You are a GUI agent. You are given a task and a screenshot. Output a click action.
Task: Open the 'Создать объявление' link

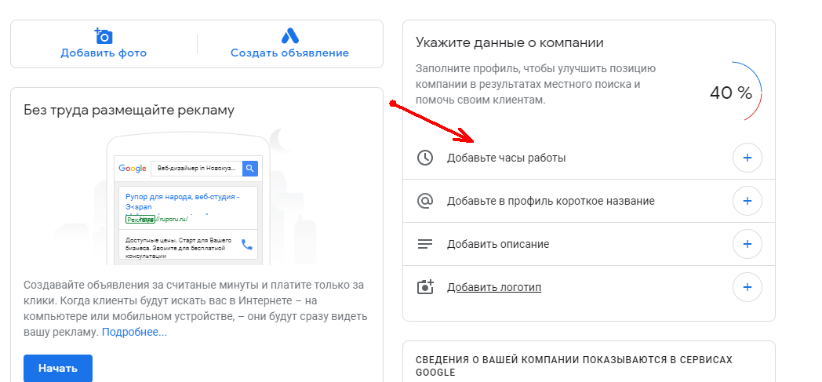tap(290, 53)
